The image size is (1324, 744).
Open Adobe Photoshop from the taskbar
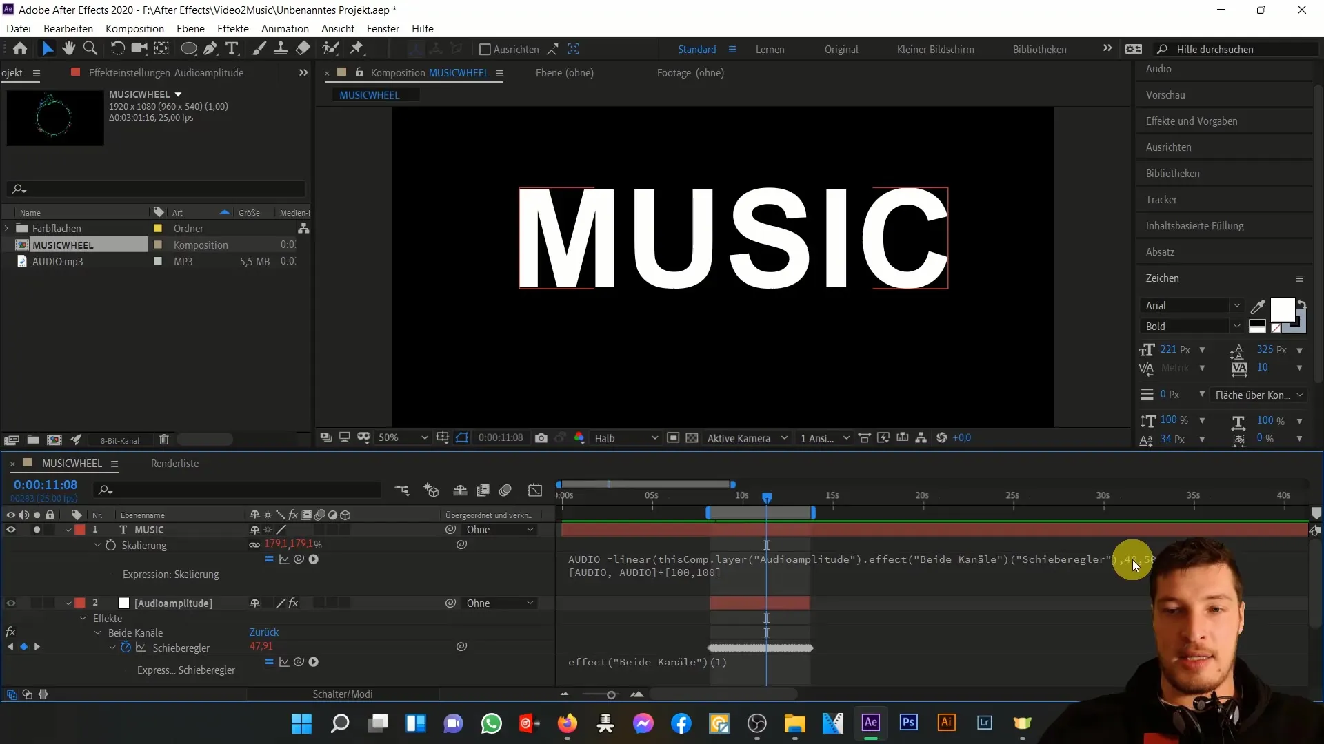coord(908,723)
